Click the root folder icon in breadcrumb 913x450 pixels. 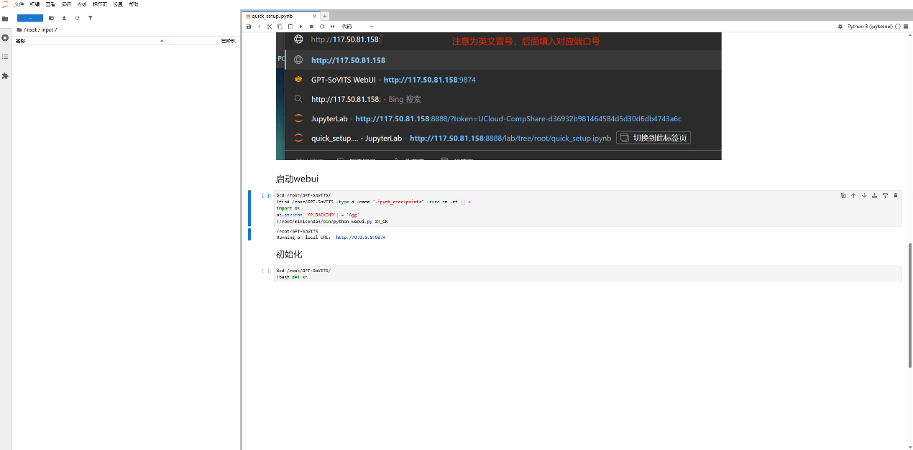pos(19,30)
